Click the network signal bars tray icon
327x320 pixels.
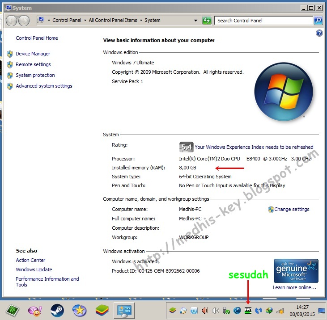280,311
